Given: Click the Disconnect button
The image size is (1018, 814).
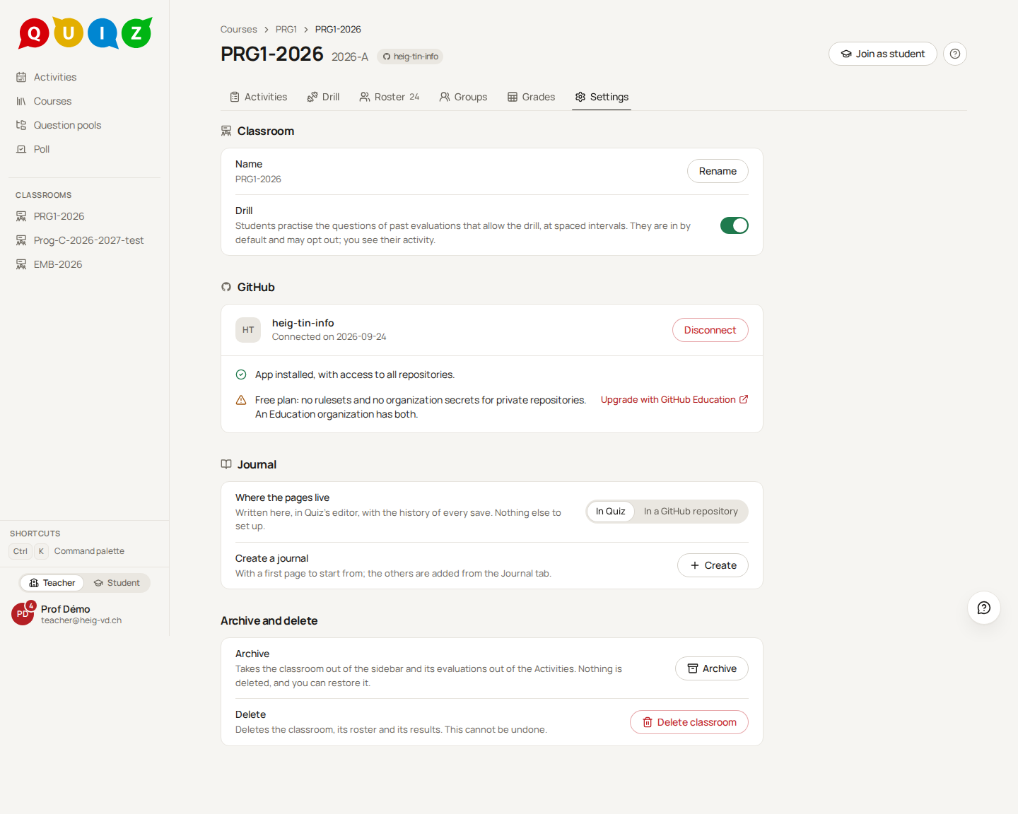Looking at the screenshot, I should tap(710, 330).
